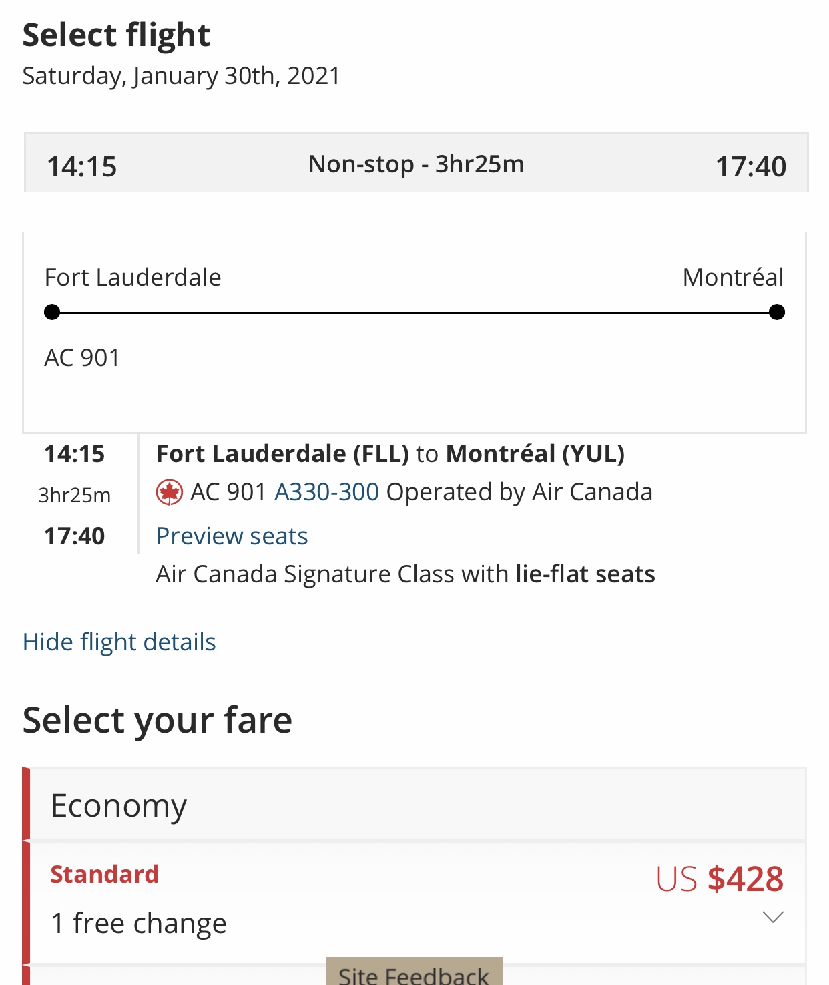829x985 pixels.
Task: Expand the Standard fare chevron
Action: [x=772, y=917]
